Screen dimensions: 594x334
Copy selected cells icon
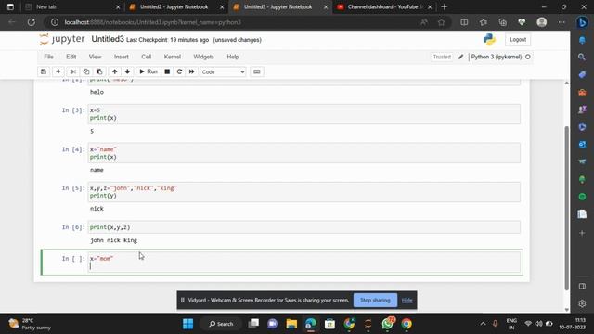(86, 71)
